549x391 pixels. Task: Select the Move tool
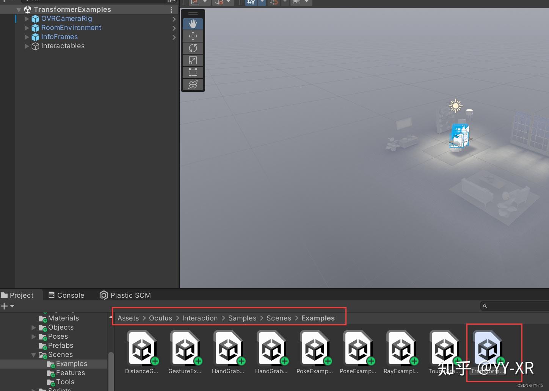click(x=193, y=36)
